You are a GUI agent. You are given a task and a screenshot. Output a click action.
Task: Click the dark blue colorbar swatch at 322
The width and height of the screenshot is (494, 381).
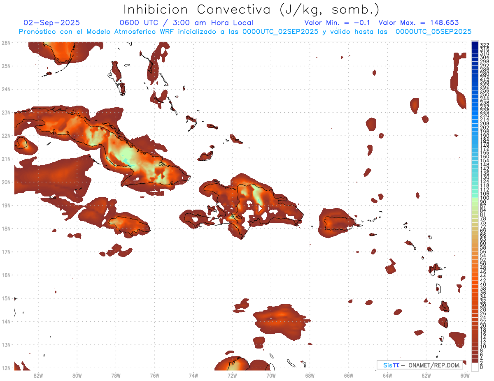tap(475, 44)
